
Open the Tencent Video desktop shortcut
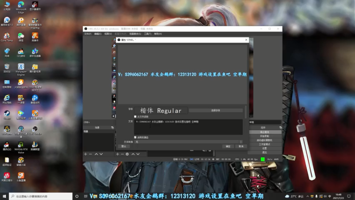coord(21,115)
